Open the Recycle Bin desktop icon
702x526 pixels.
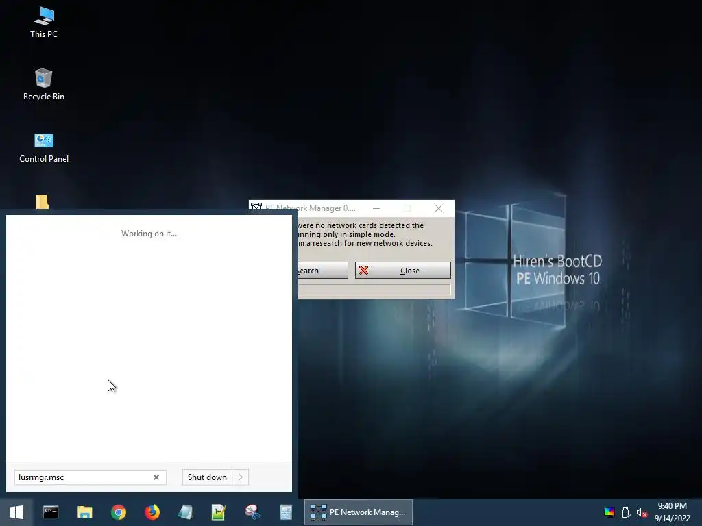tap(44, 84)
